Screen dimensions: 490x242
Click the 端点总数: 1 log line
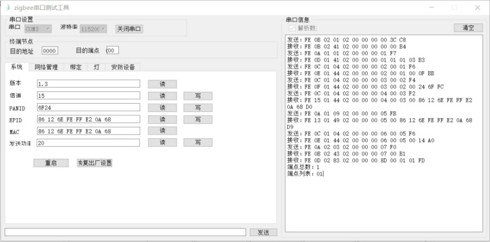click(x=303, y=167)
